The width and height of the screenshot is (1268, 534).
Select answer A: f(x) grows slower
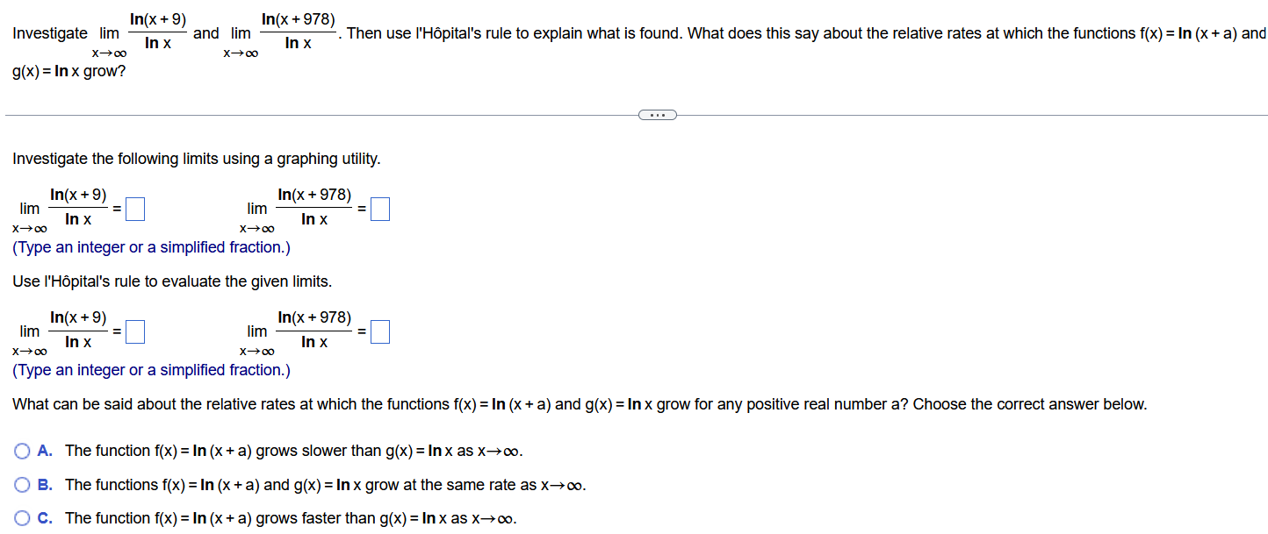(23, 451)
